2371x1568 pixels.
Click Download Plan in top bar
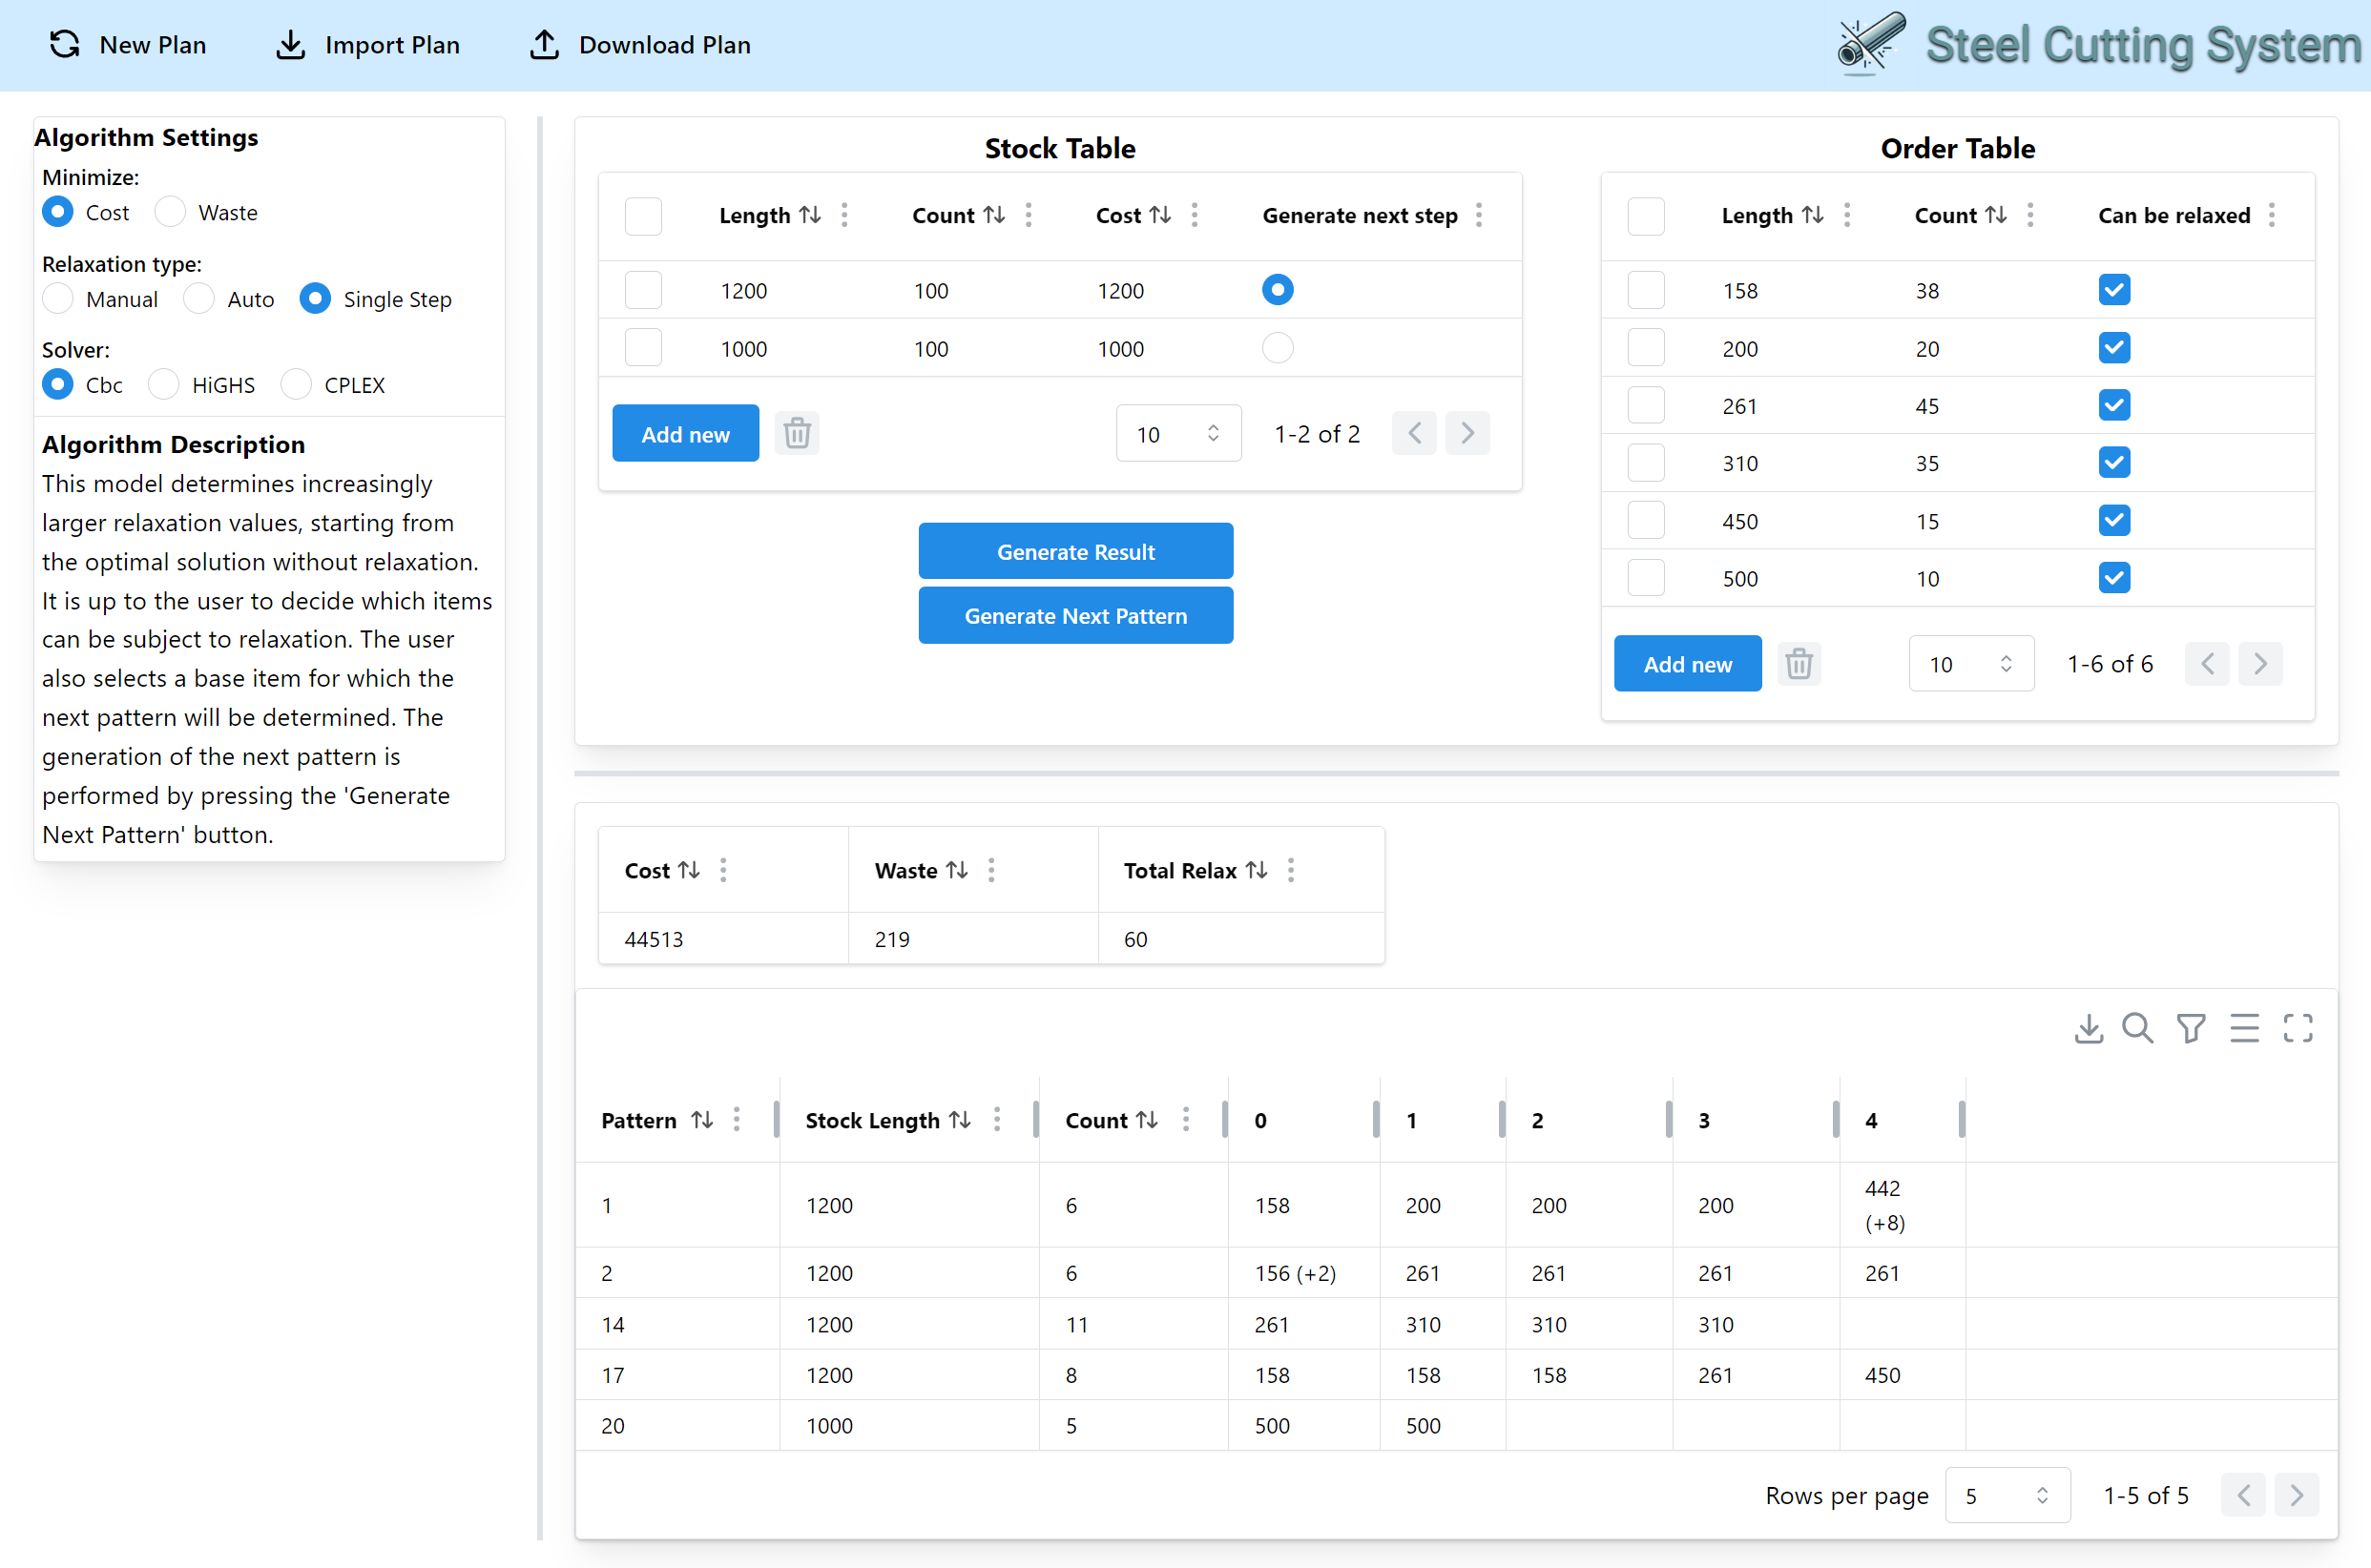click(x=640, y=45)
